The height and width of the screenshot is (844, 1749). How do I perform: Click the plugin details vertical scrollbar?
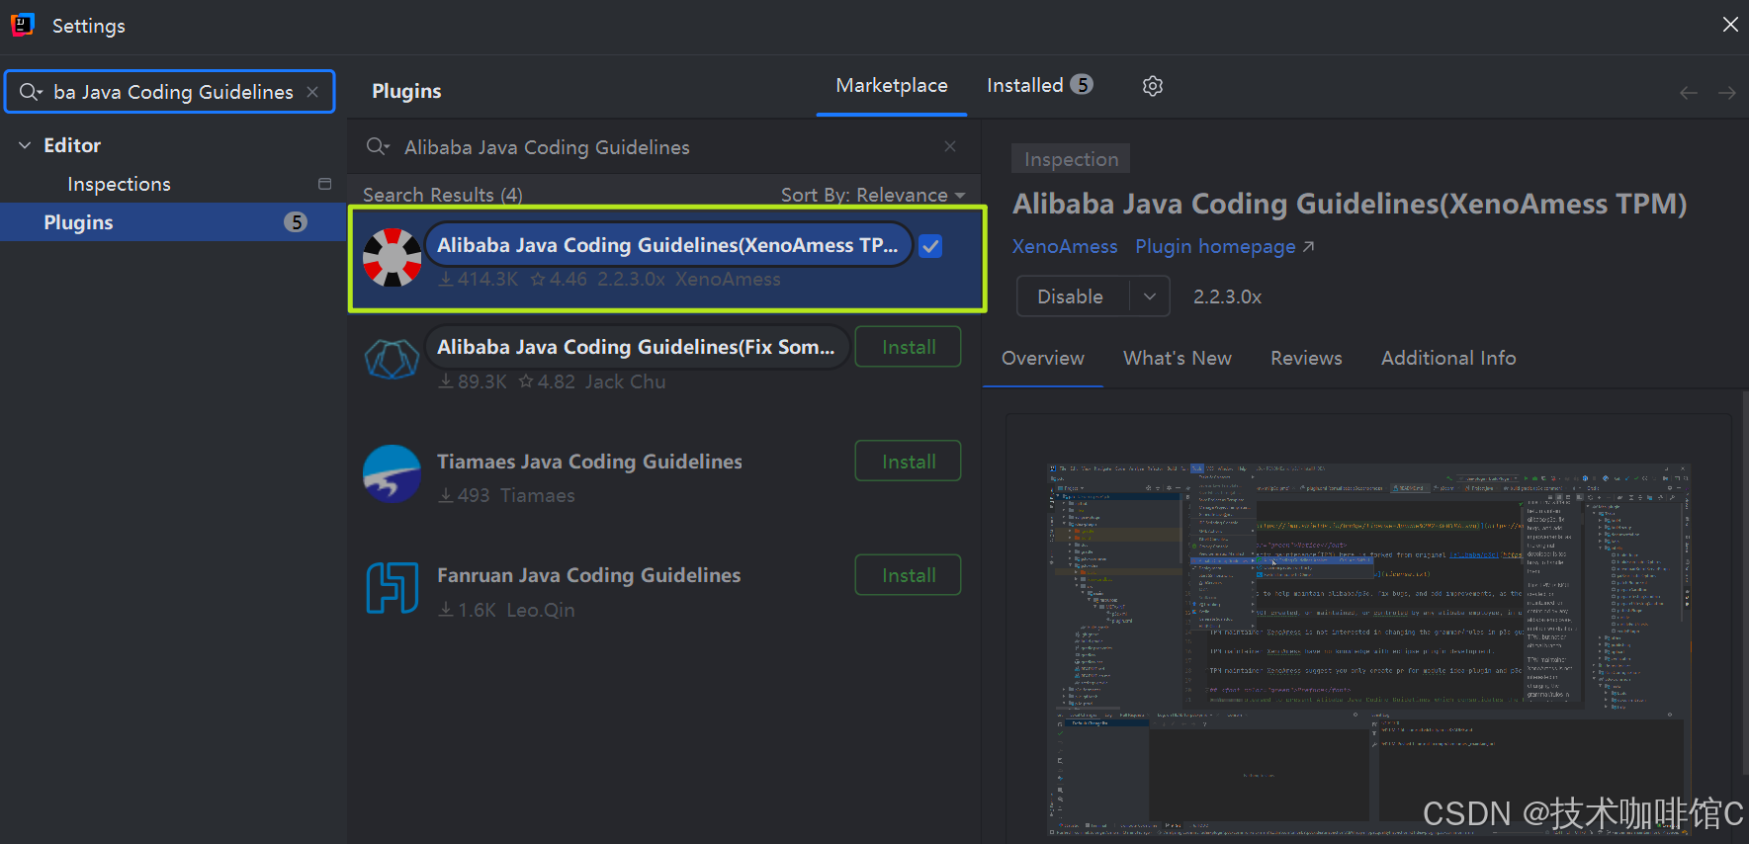(1743, 583)
